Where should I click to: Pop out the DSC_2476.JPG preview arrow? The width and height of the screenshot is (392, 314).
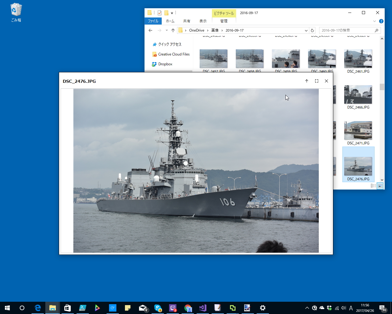tap(307, 81)
